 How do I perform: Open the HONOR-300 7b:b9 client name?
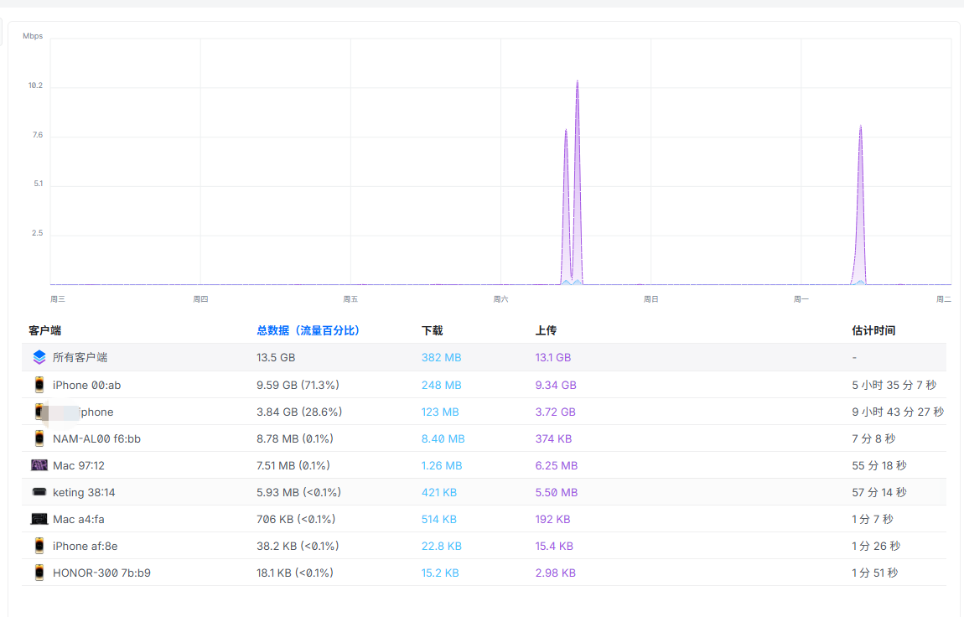[x=101, y=573]
